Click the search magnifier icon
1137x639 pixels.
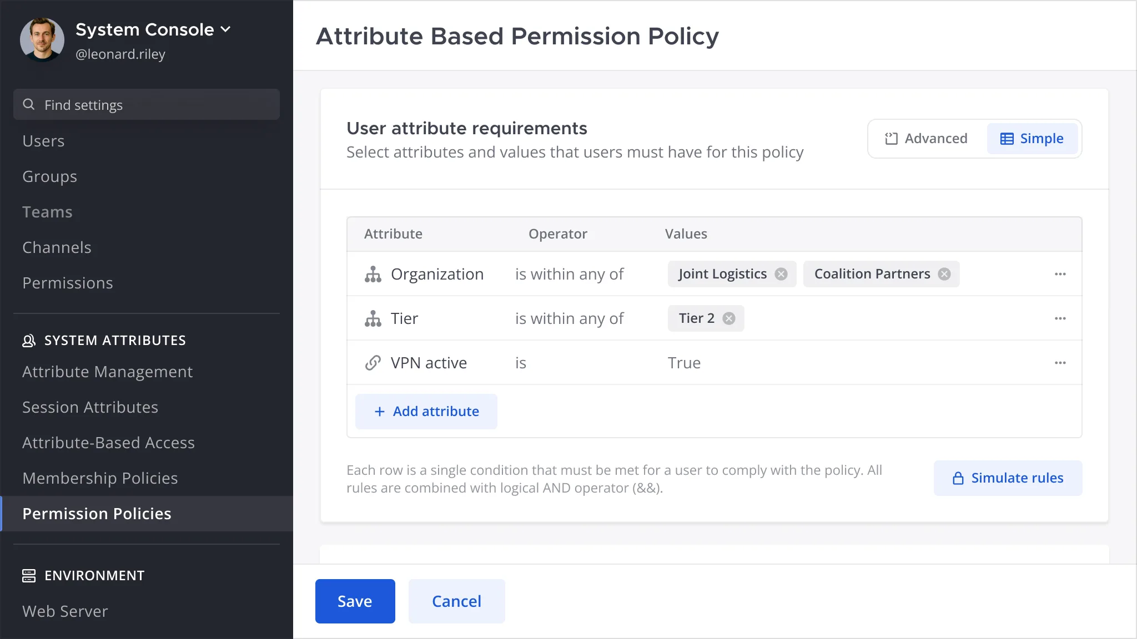pos(29,104)
